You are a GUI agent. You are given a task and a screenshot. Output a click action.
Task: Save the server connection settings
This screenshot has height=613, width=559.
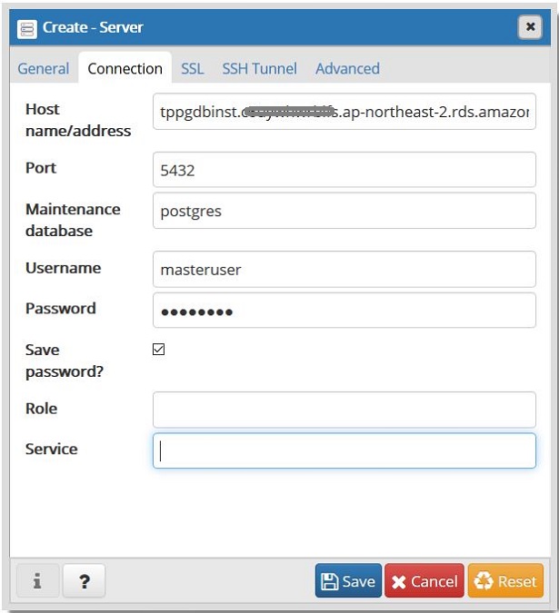tap(348, 581)
